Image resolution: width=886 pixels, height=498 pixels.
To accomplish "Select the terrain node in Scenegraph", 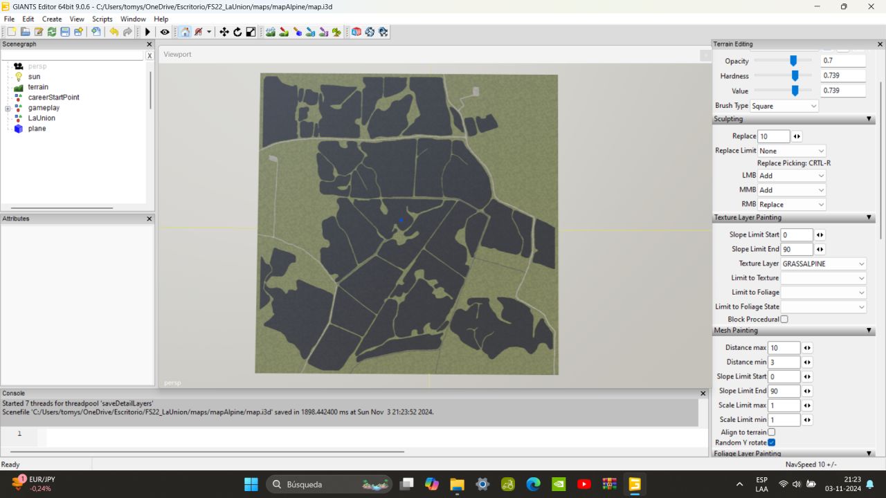I will (38, 87).
